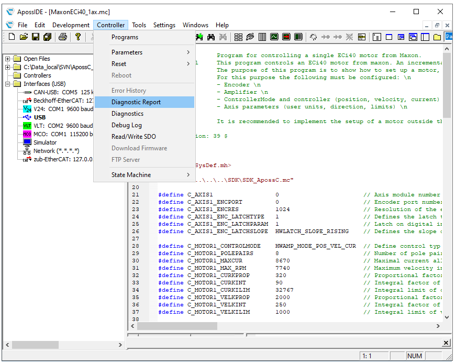
Task: Save the file with the single floppy icon
Action: (36, 37)
